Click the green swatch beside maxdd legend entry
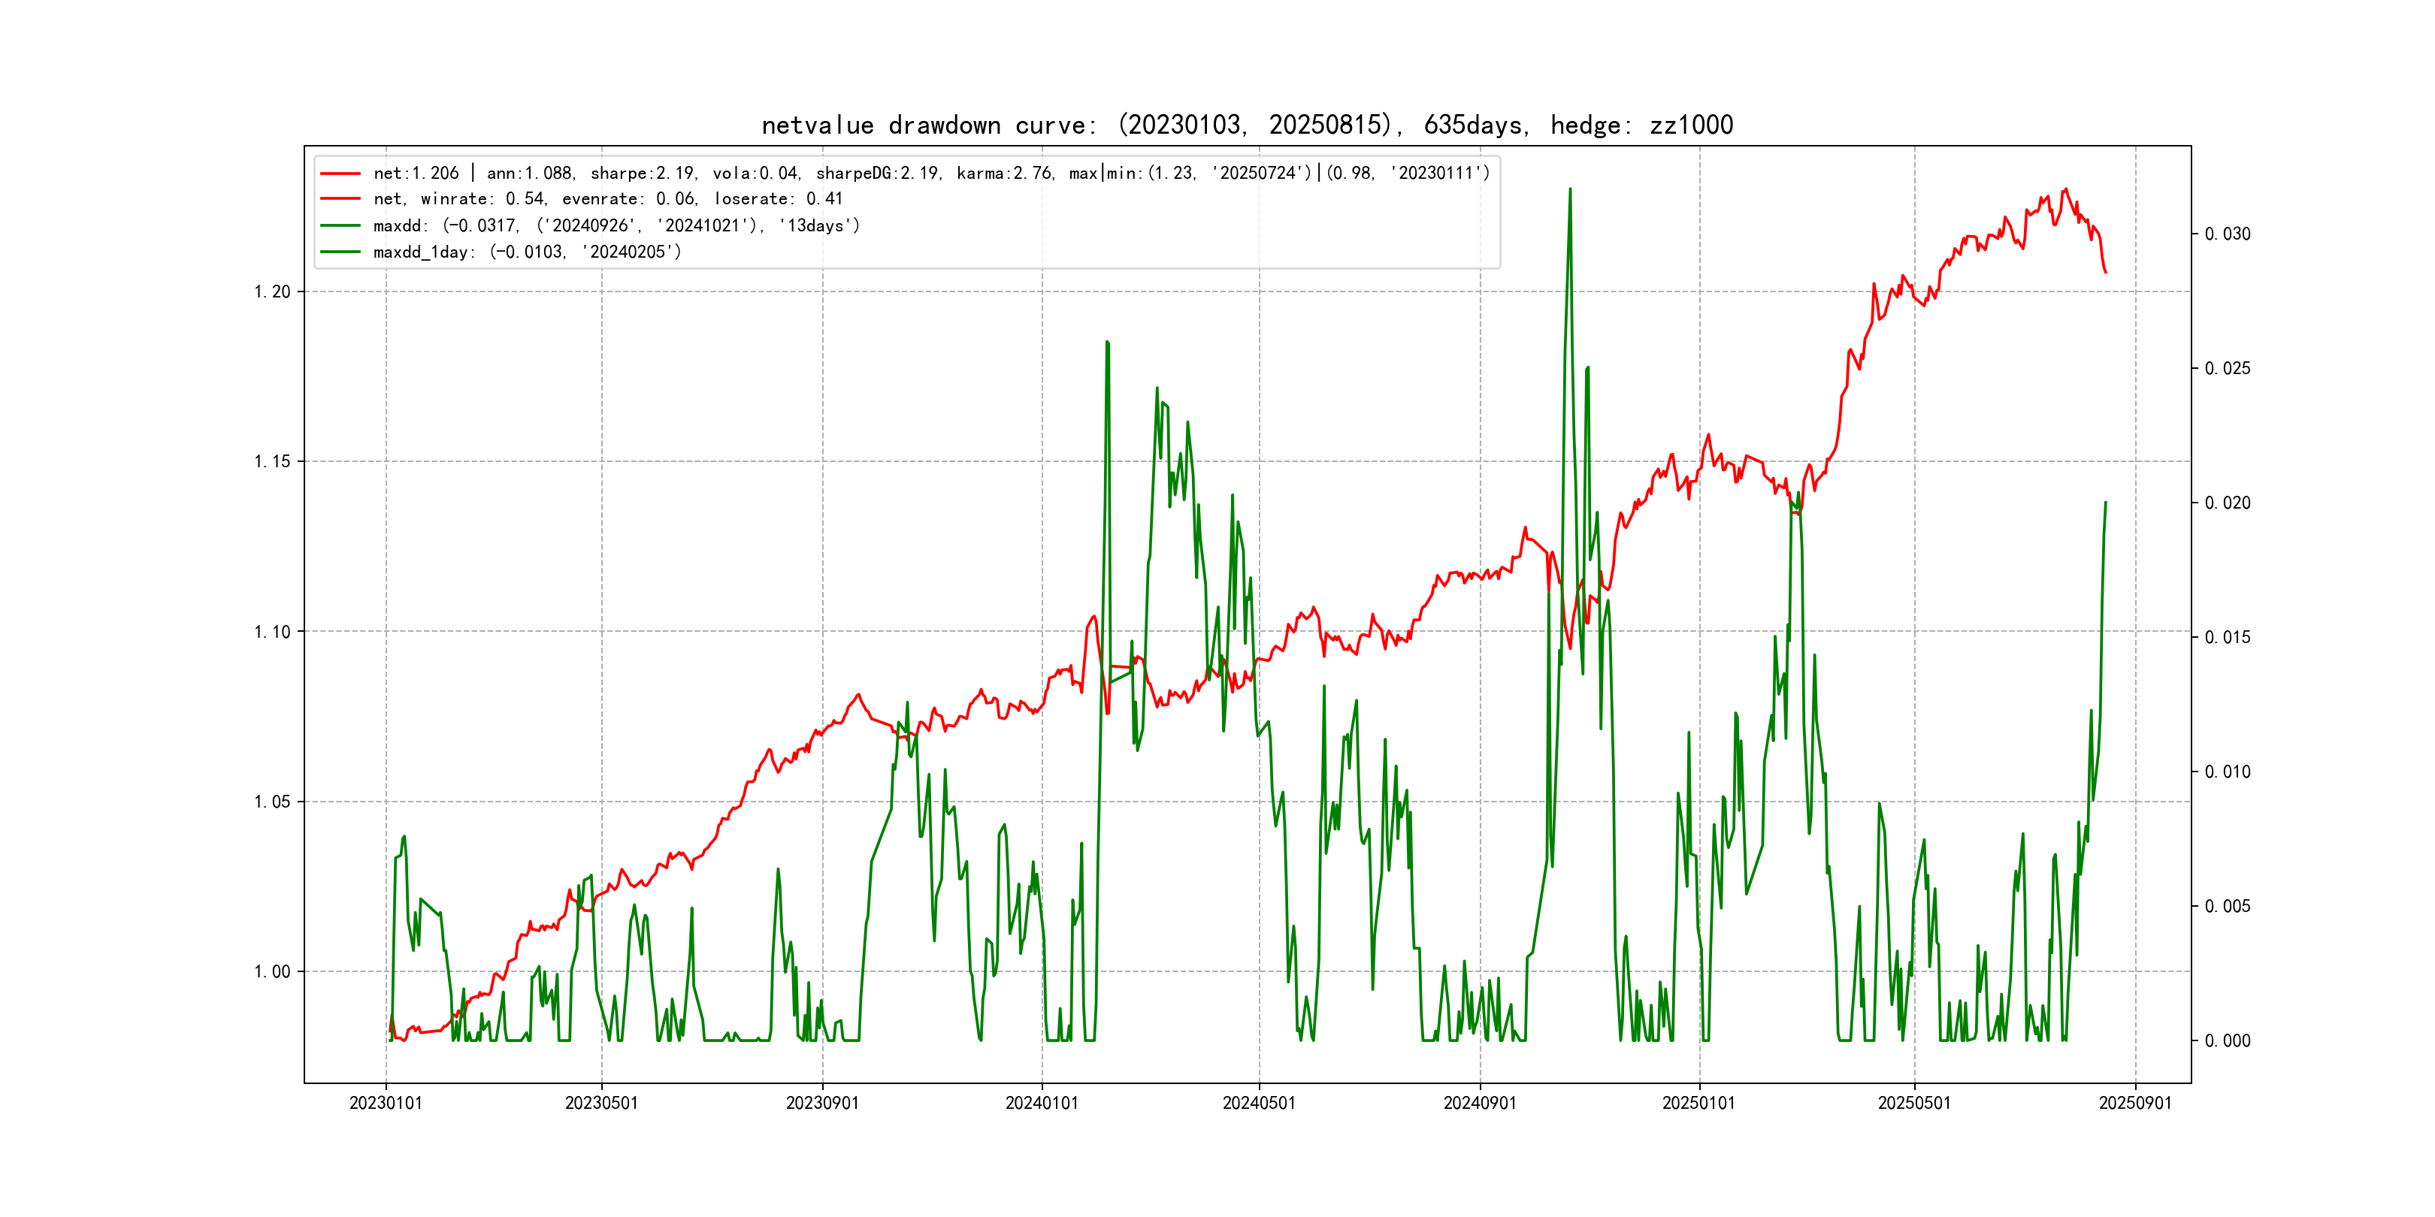The image size is (2435, 1217). pos(340,226)
